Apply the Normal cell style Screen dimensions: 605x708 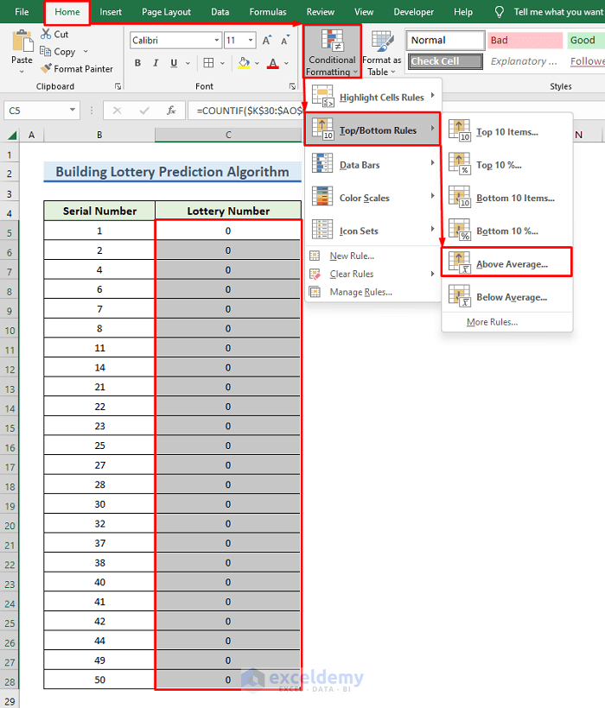(x=445, y=41)
